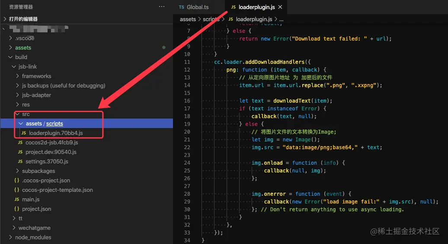Click the 资源管理器 panel title
Viewport: 448px width, 244px height.
coord(21,7)
